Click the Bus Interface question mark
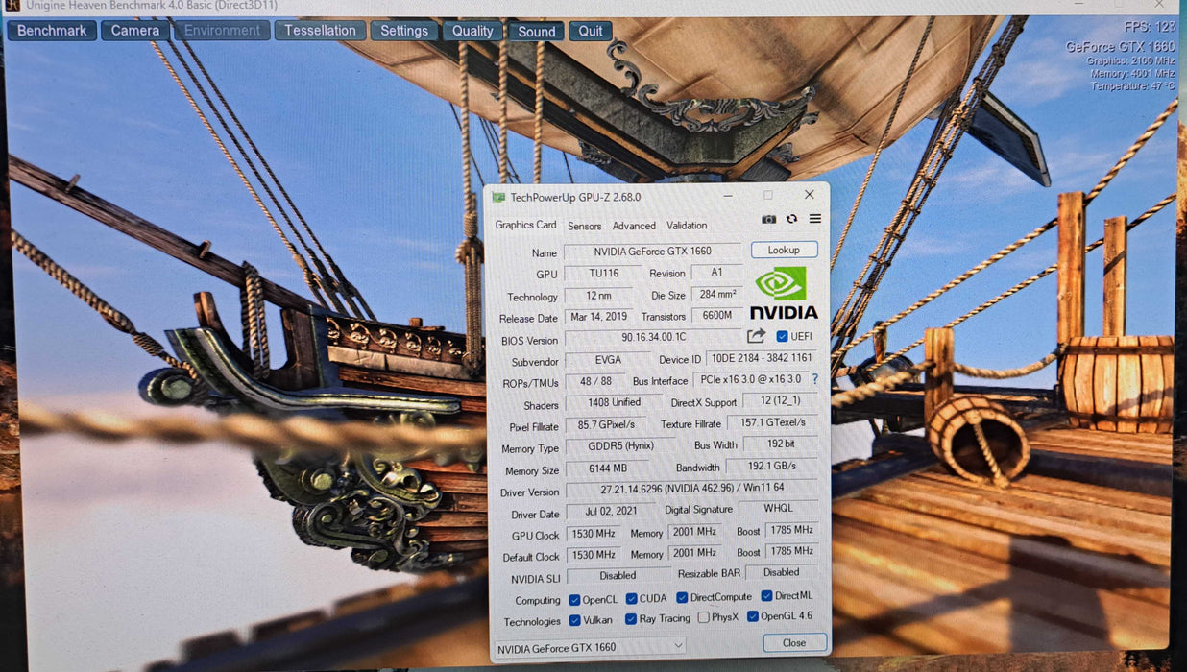The height and width of the screenshot is (672, 1187). [815, 379]
